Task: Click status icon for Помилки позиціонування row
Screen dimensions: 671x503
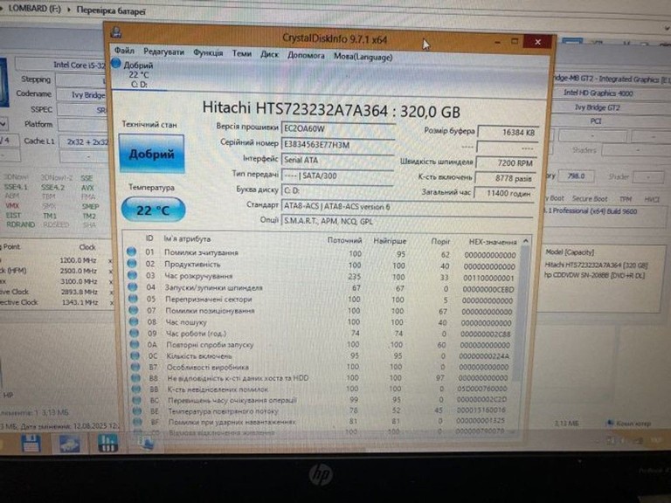Action: 134,310
